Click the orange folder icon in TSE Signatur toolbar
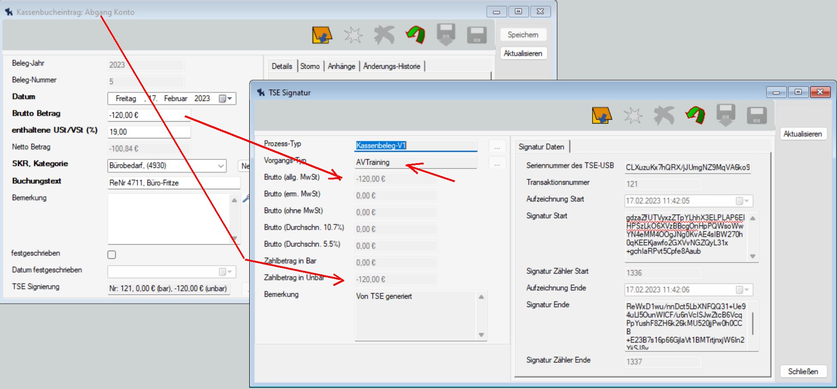The height and width of the screenshot is (389, 837). 602,115
